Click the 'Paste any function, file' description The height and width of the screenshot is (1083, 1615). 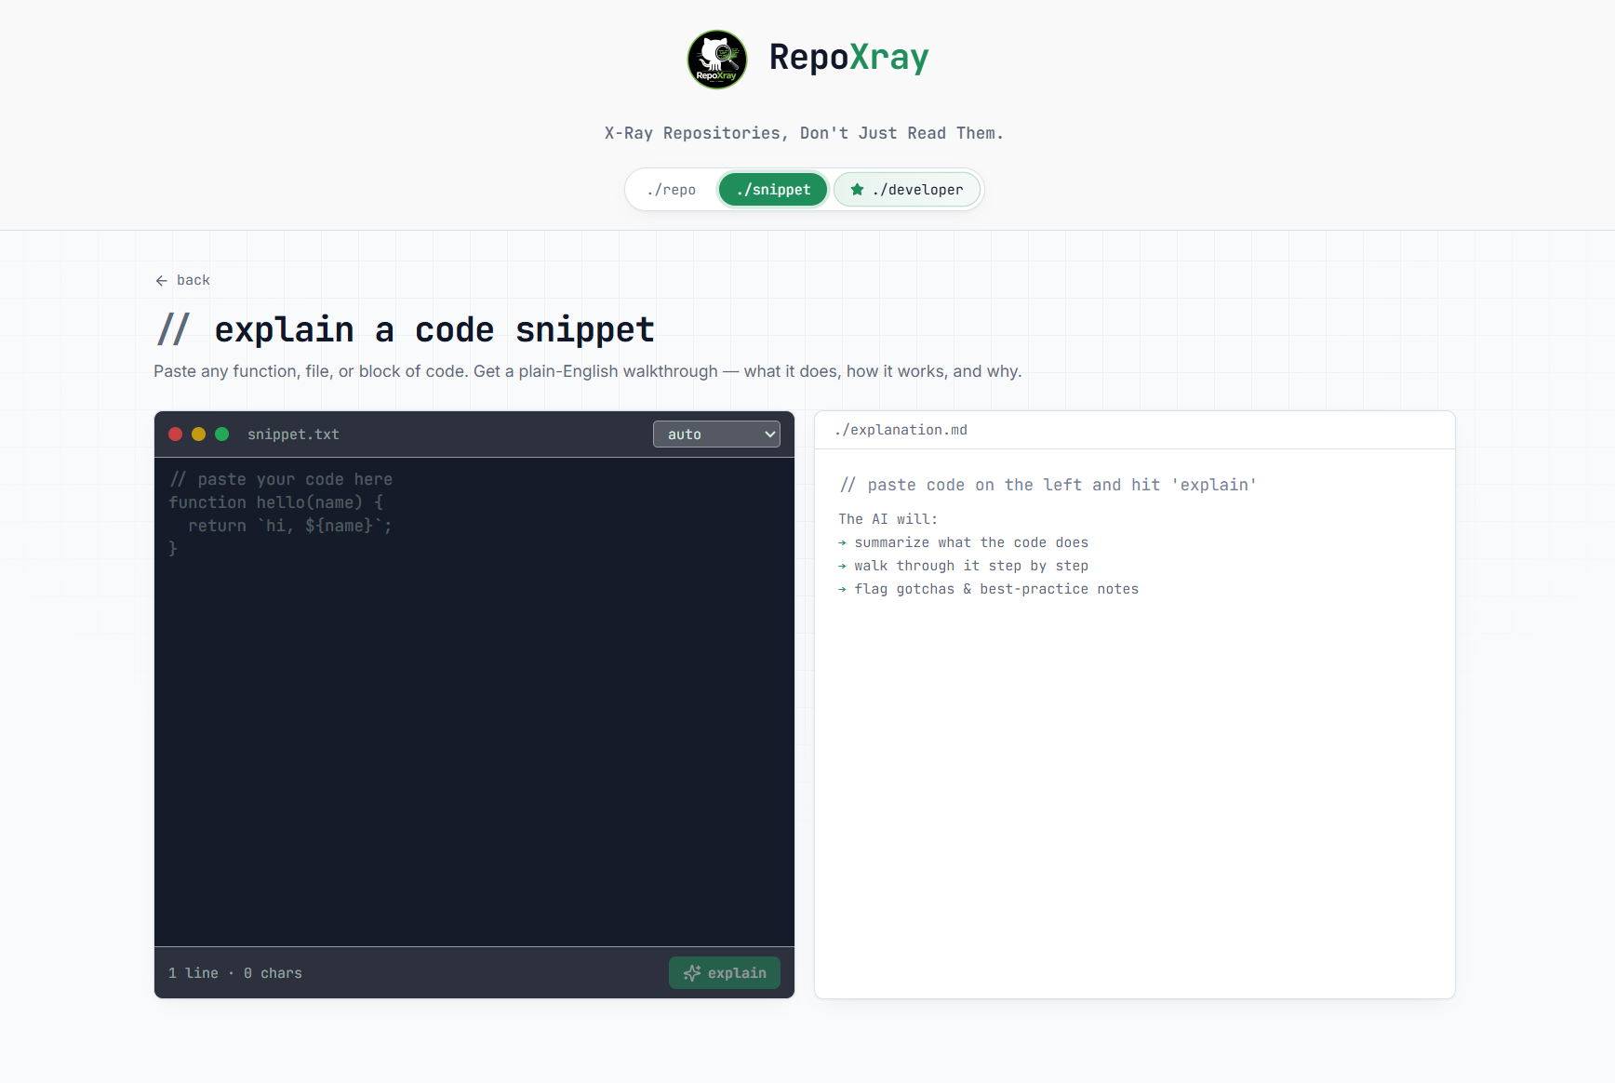[588, 371]
